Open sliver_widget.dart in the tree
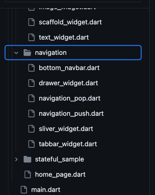This screenshot has width=155, height=195. (x=66, y=129)
